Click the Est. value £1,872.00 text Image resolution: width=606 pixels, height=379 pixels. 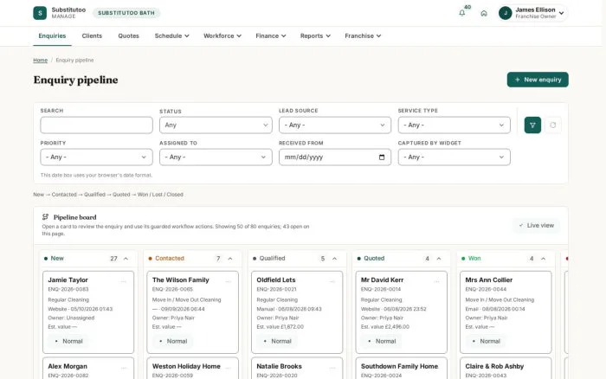(x=280, y=327)
